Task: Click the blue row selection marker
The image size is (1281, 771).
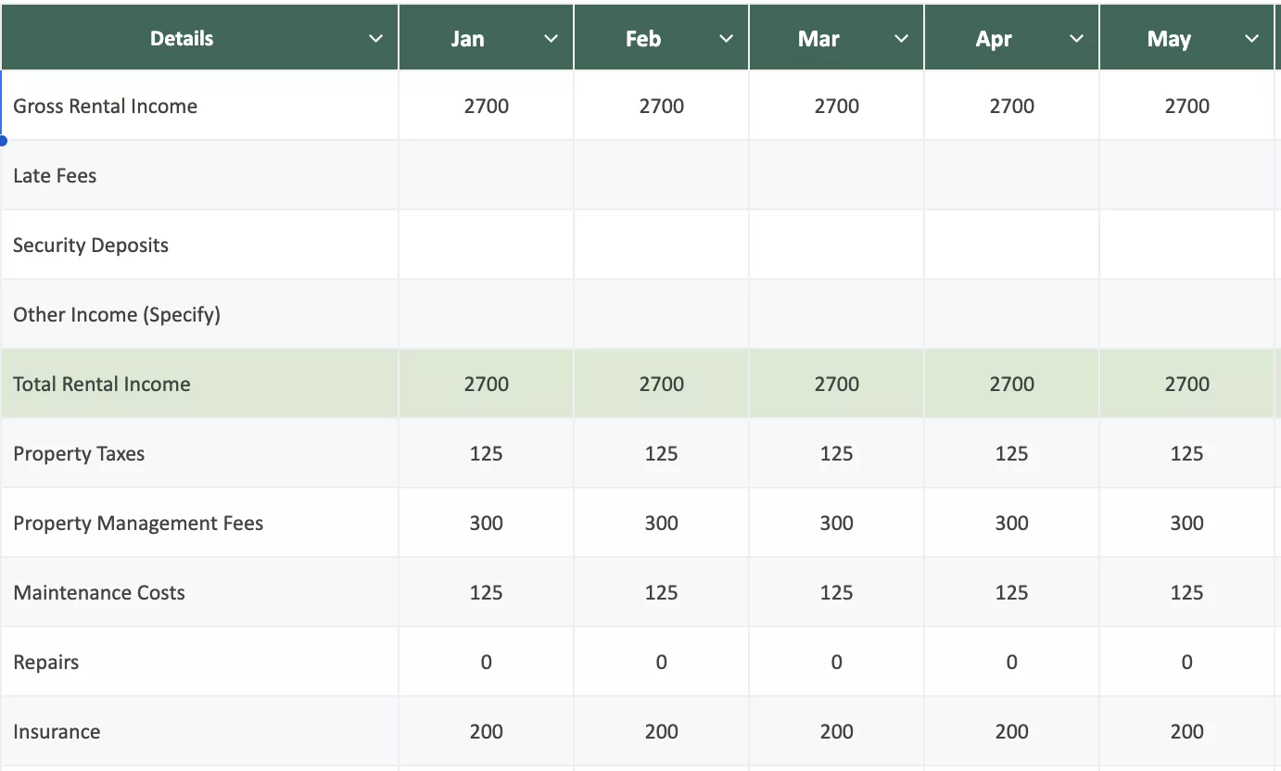Action: (3, 141)
